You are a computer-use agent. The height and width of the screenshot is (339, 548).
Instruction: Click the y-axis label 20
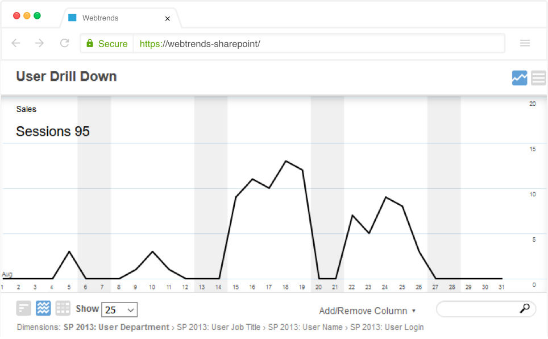pos(533,104)
